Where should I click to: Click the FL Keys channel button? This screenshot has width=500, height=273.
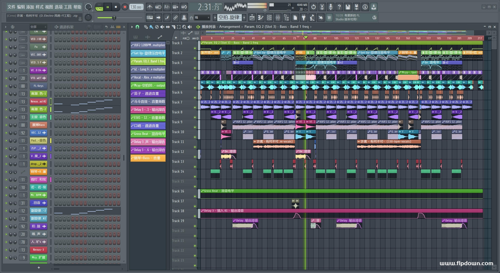point(39,86)
